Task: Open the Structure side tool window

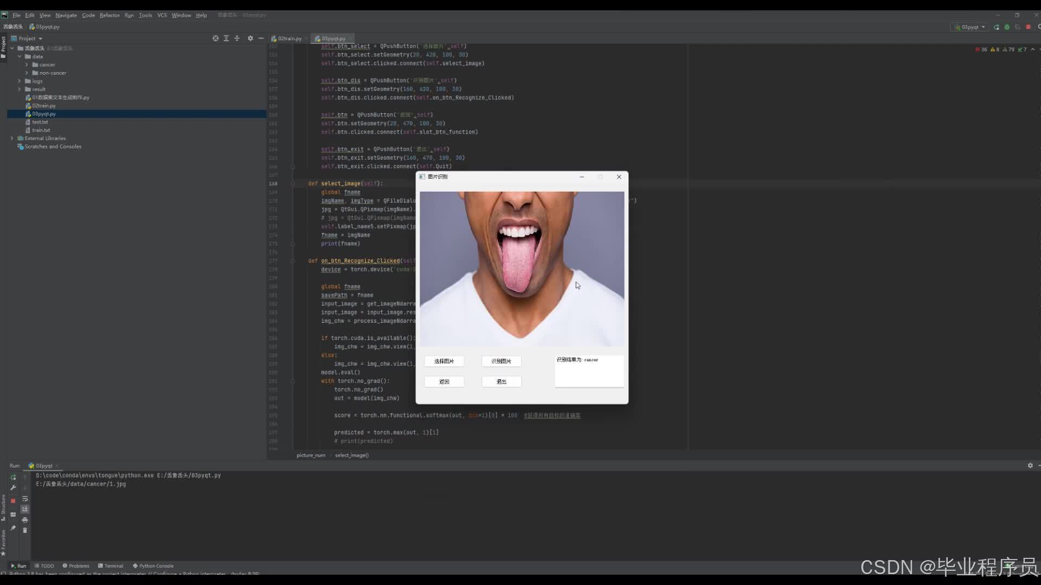Action: pyautogui.click(x=3, y=507)
